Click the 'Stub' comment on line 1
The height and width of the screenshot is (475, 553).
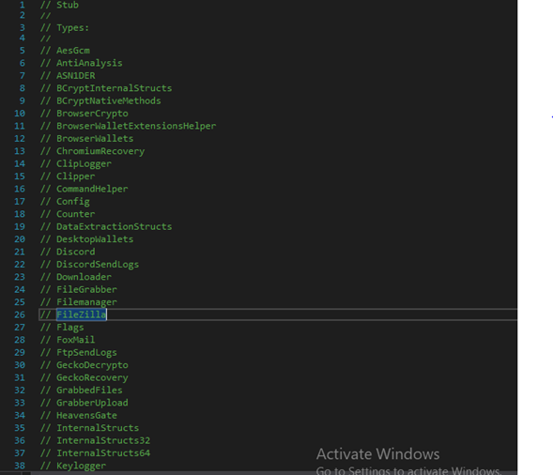point(68,5)
